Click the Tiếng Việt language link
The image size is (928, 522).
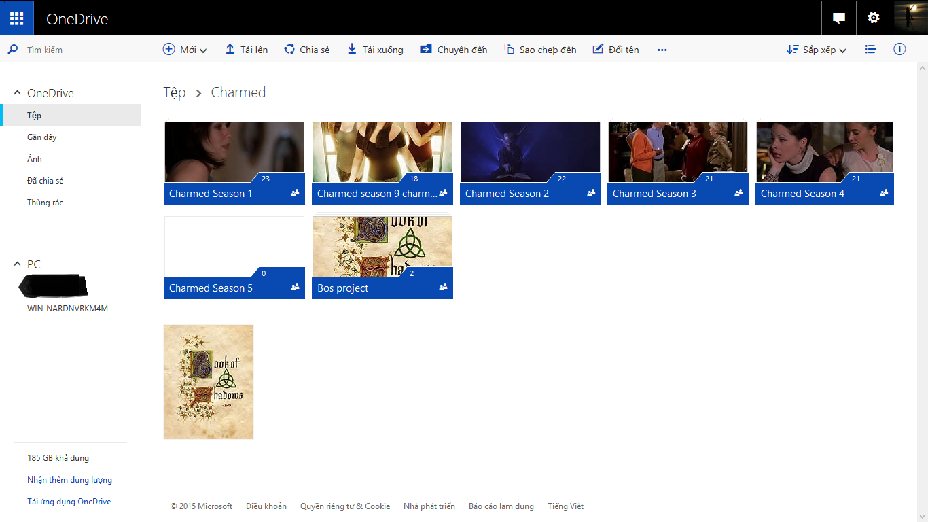point(566,506)
